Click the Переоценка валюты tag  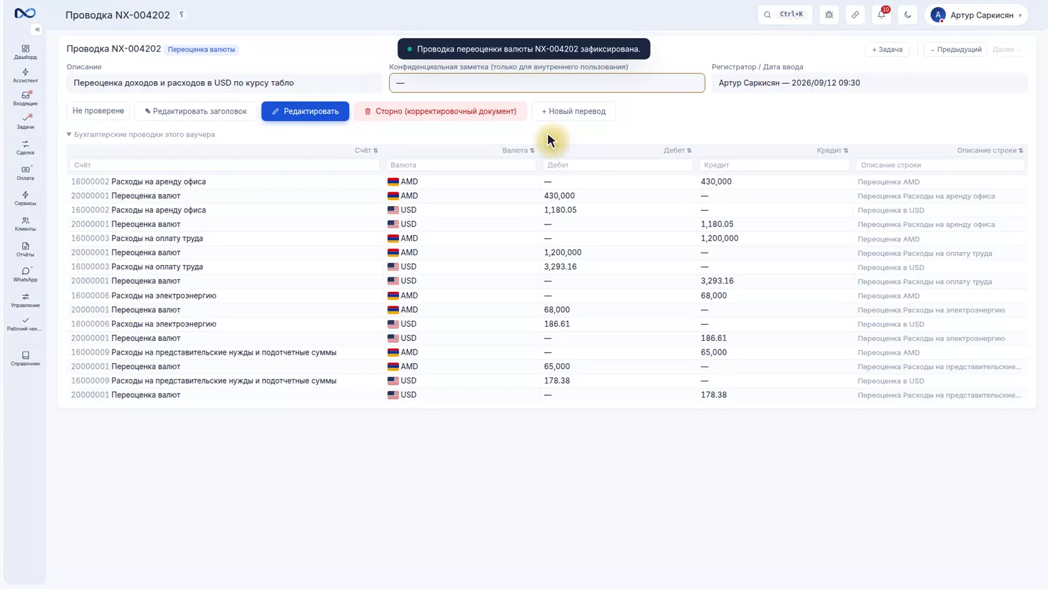[x=201, y=50]
